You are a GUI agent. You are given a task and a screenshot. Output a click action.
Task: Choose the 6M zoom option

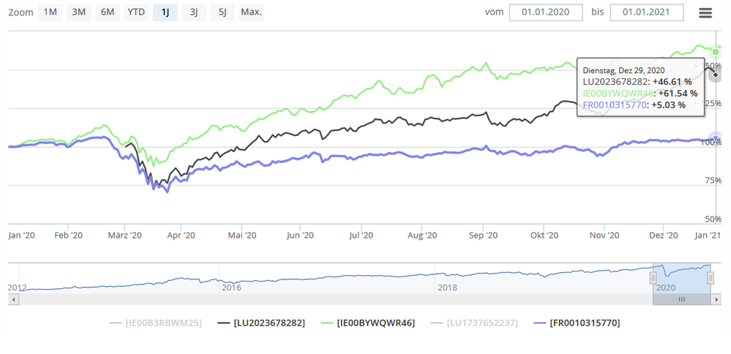coord(107,12)
